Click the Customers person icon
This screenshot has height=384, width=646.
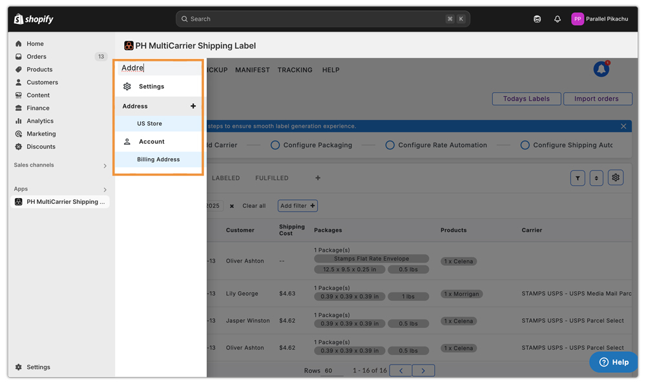(x=19, y=83)
